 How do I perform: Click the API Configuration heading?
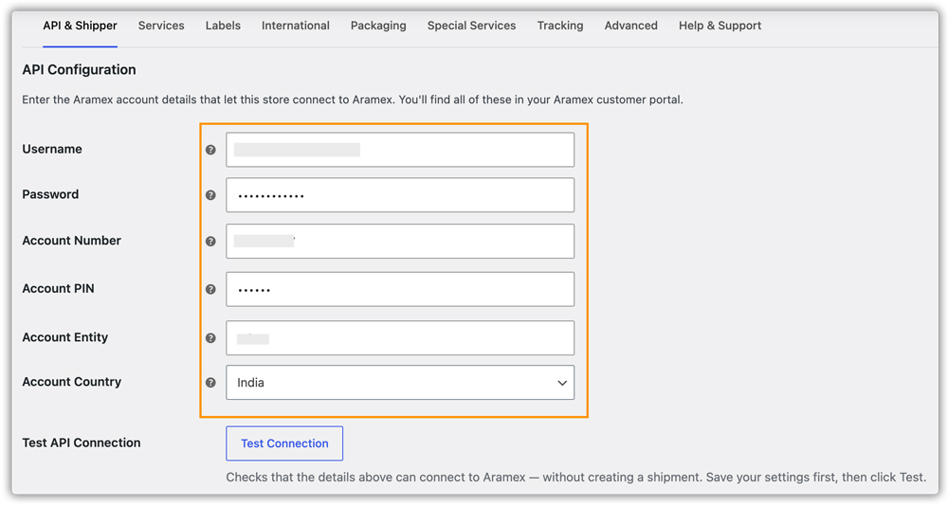pos(80,69)
